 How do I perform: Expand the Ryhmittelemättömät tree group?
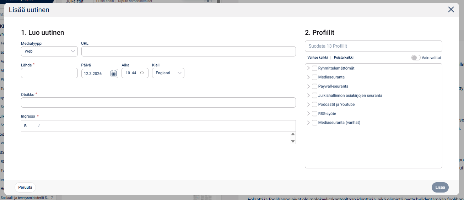tap(308, 68)
